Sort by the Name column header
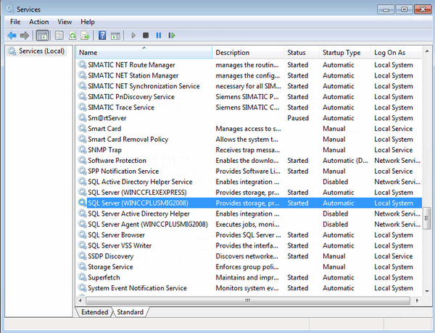 point(144,52)
